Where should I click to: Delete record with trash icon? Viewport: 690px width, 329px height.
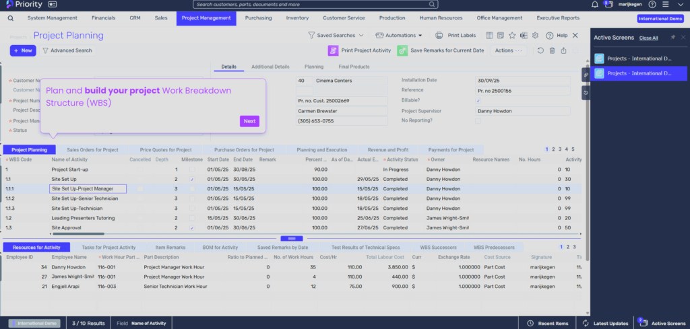click(x=553, y=50)
